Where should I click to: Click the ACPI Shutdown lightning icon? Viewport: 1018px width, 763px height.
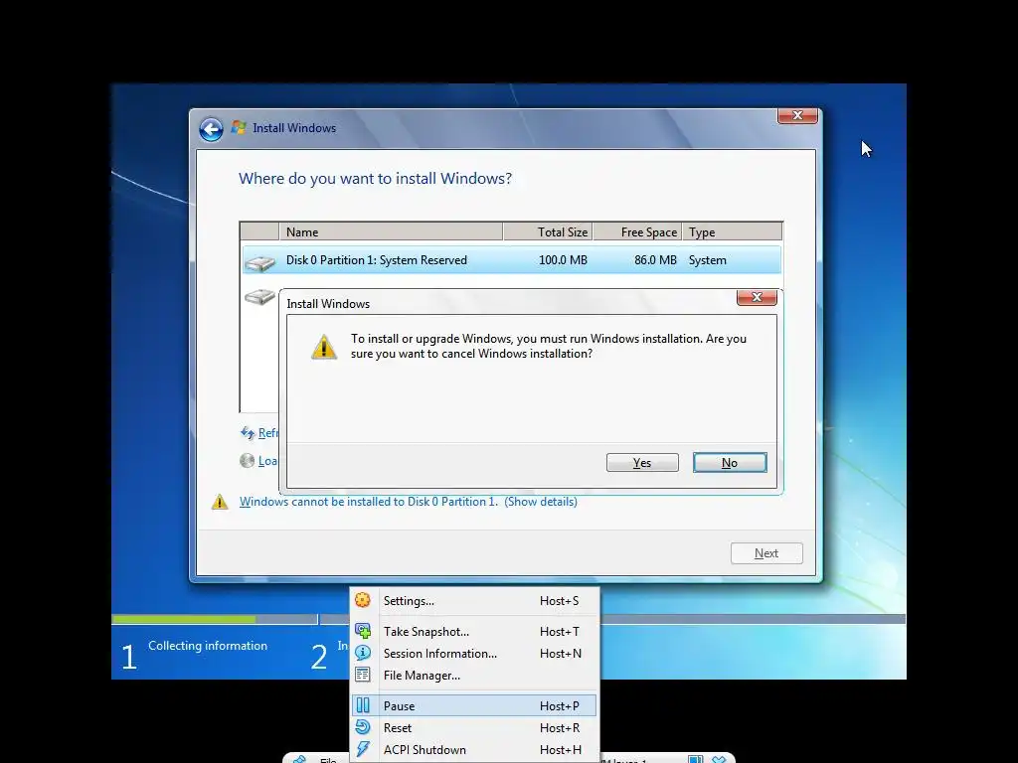pyautogui.click(x=363, y=749)
